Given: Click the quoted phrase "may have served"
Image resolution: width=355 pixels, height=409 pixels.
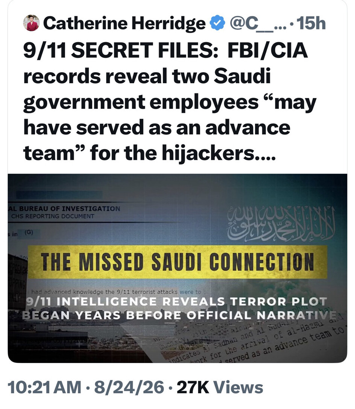Looking at the screenshot, I should tap(170, 115).
